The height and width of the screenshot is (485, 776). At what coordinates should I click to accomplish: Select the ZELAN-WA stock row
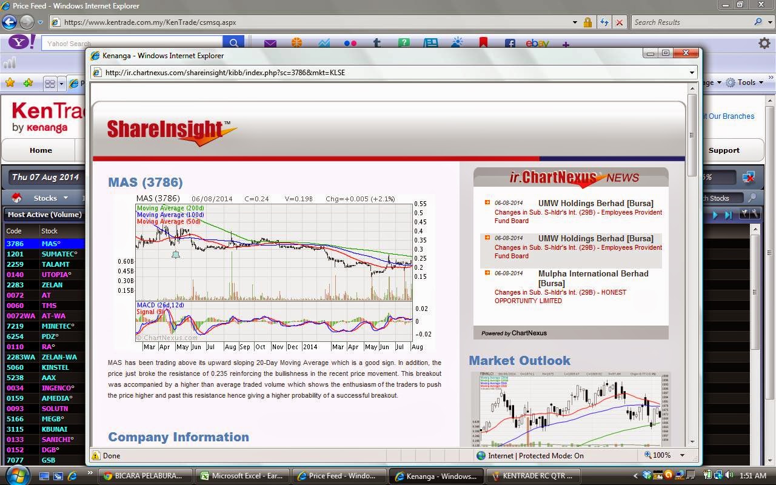click(44, 357)
